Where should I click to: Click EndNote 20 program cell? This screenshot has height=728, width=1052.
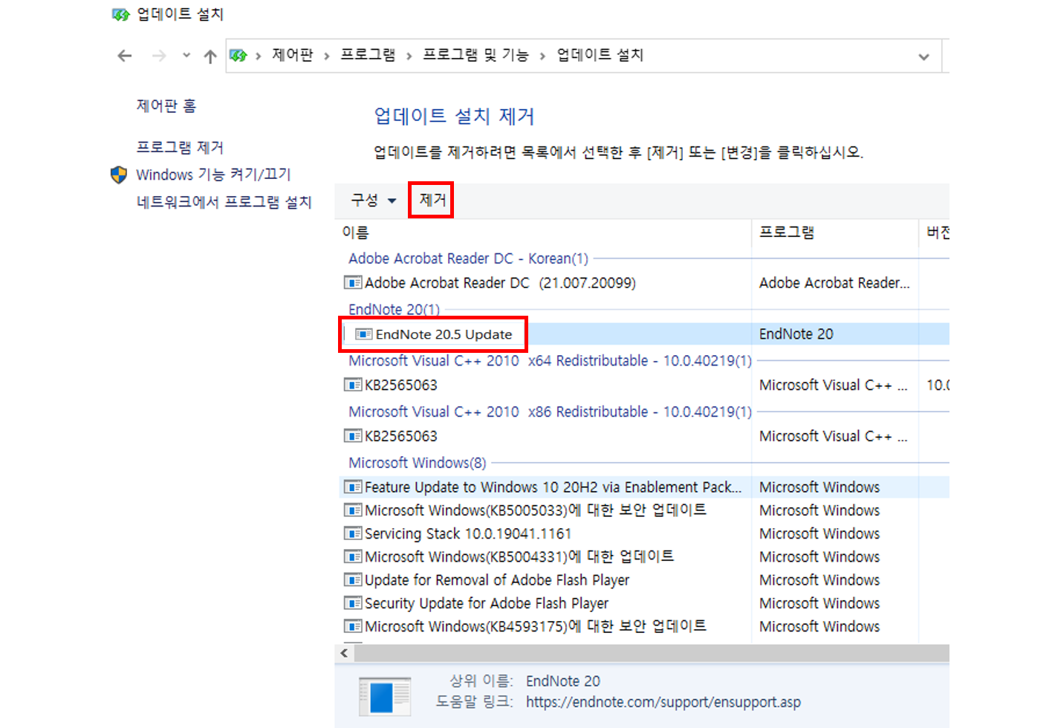click(x=796, y=334)
